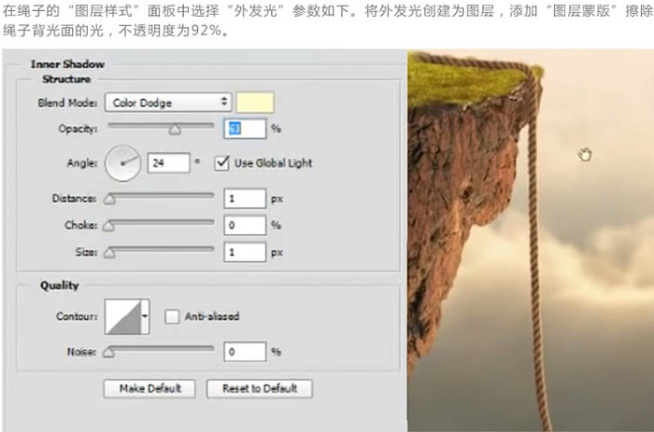This screenshot has height=432, width=654.
Task: Click the "Blend Mode:" label
Action: pos(67,103)
